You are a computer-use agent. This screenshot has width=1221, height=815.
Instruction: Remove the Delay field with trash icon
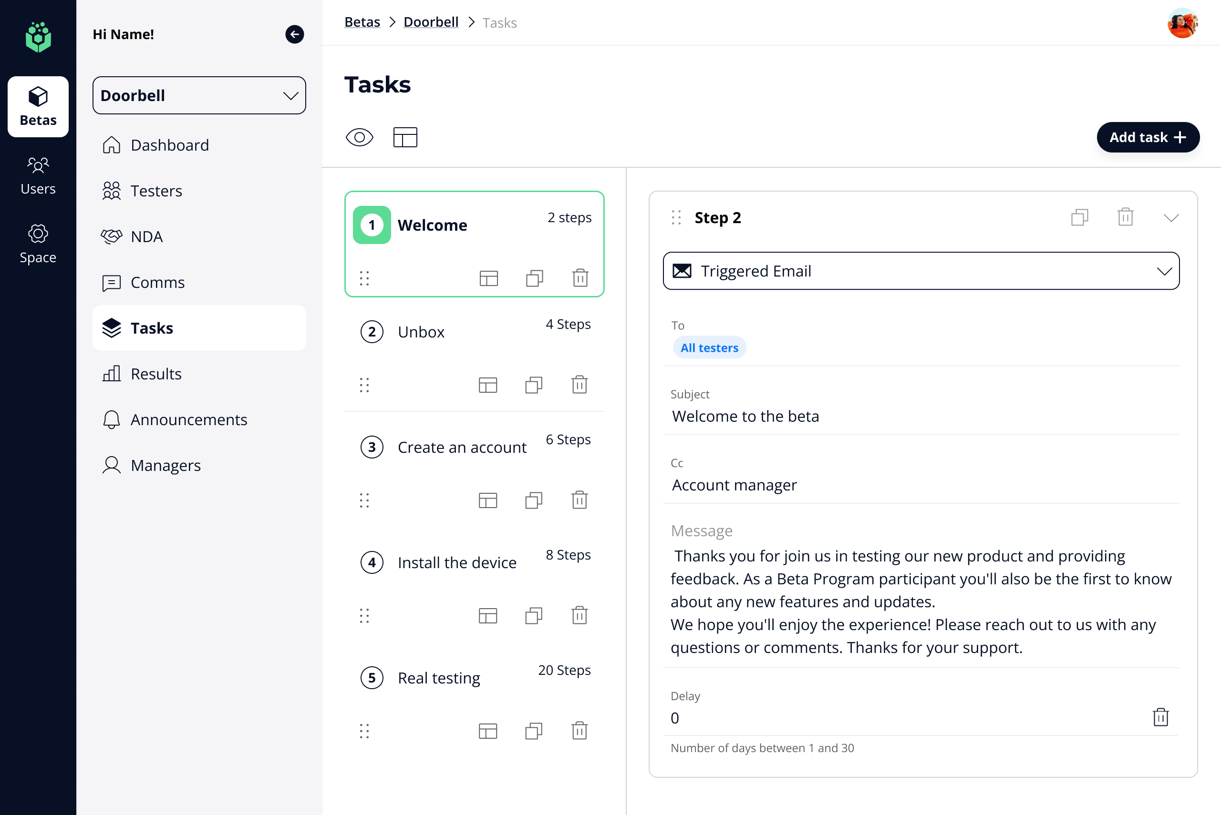click(1161, 717)
